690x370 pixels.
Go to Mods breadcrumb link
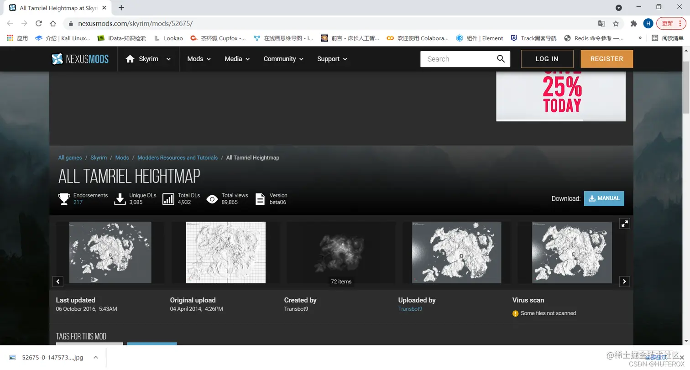click(x=122, y=157)
